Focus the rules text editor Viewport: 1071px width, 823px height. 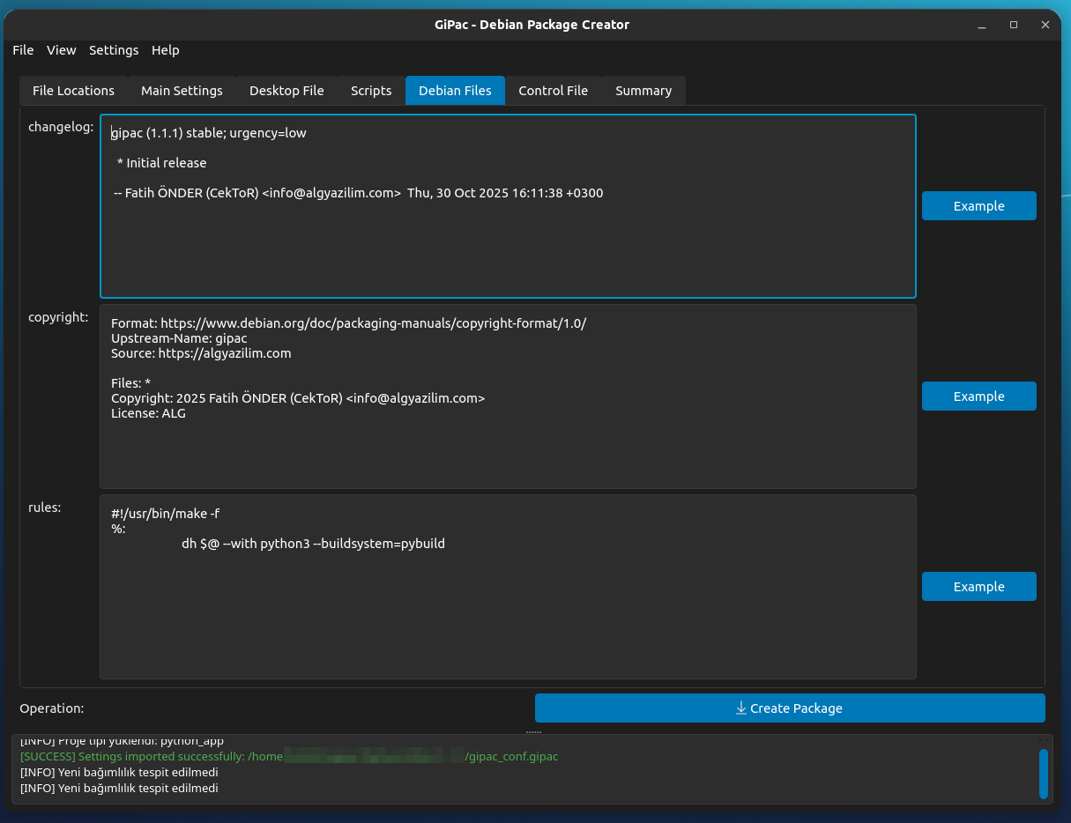[508, 587]
